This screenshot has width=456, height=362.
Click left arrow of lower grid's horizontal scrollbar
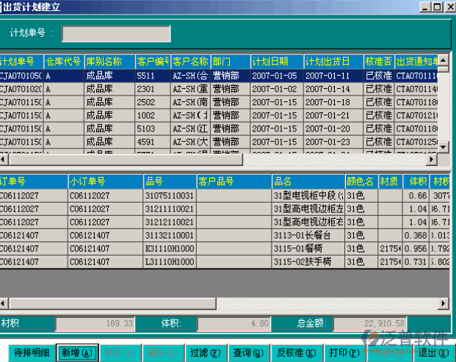[x=4, y=303]
